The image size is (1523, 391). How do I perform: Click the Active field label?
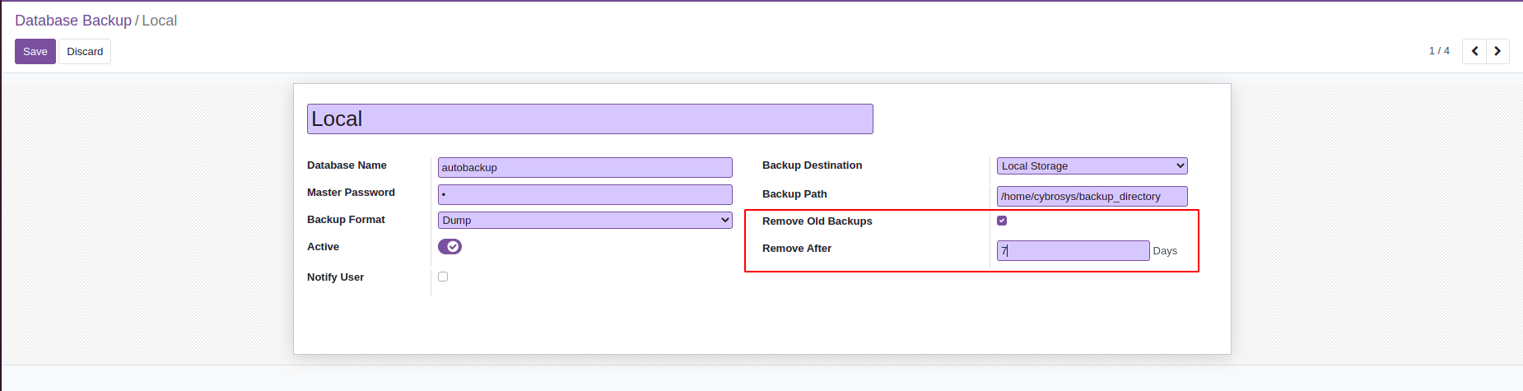pyautogui.click(x=323, y=247)
